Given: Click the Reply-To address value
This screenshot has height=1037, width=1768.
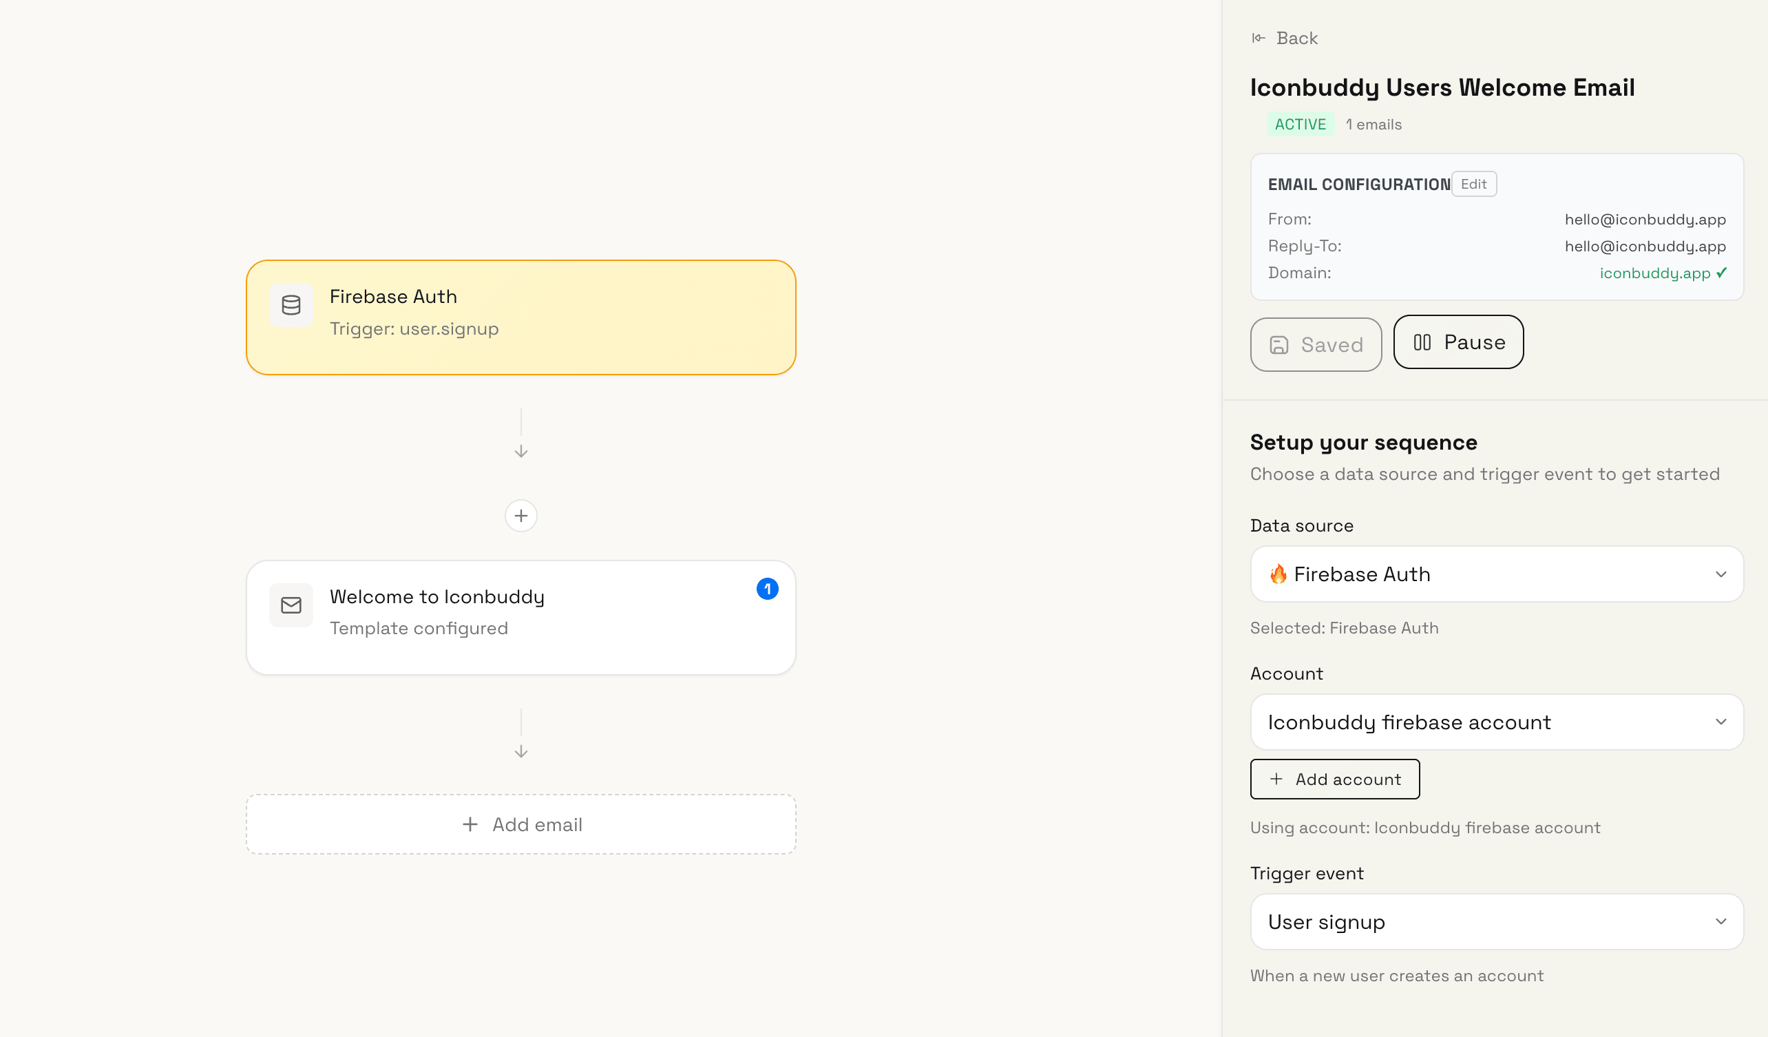Looking at the screenshot, I should 1645,247.
